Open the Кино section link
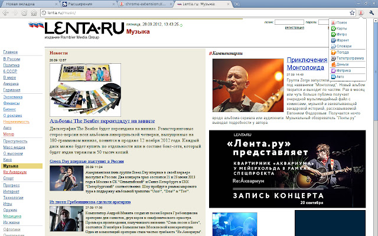Viewport: 378px width, 236px height. [x=8, y=159]
